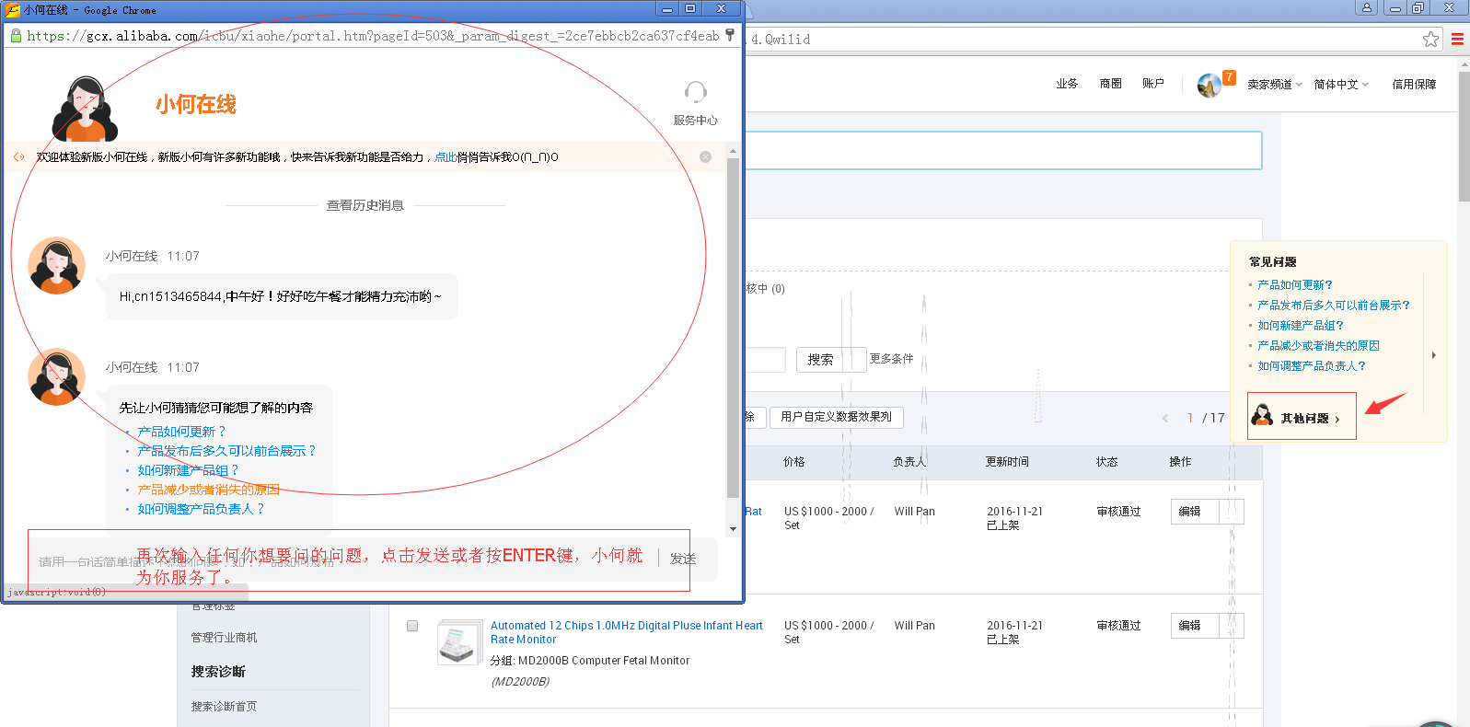Expand 更多条件 filters
This screenshot has width=1470, height=727.
pos(891,359)
